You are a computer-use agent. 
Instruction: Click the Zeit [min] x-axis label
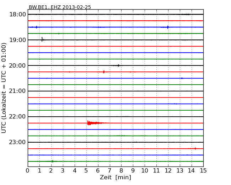[x=116, y=177]
